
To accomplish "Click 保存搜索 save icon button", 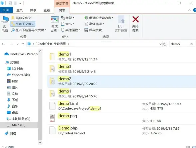I will [93, 30].
